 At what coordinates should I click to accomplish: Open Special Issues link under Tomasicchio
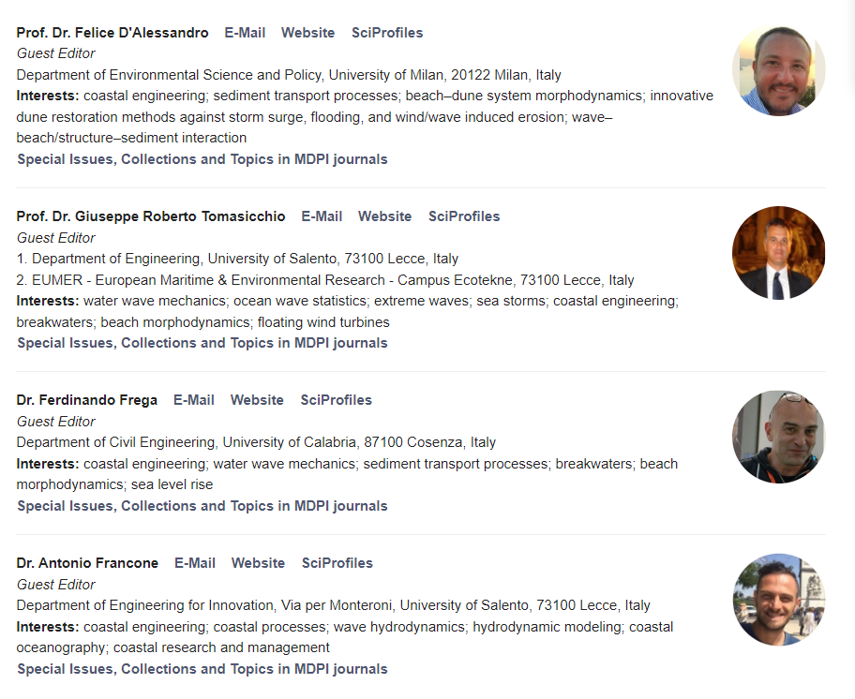pos(202,343)
